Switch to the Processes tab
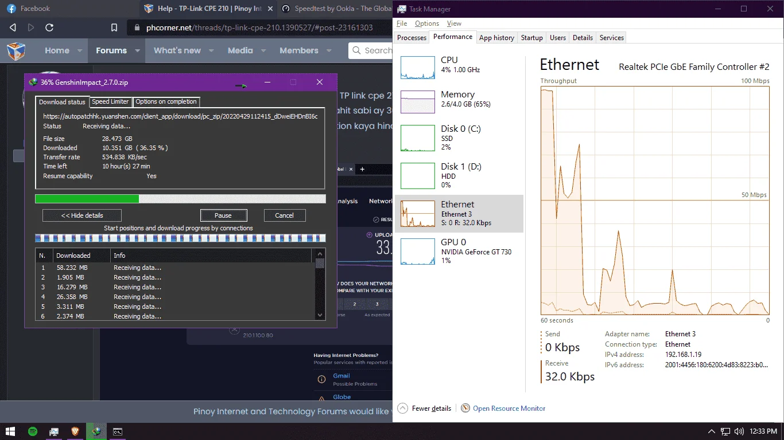The width and height of the screenshot is (784, 440). coord(412,38)
